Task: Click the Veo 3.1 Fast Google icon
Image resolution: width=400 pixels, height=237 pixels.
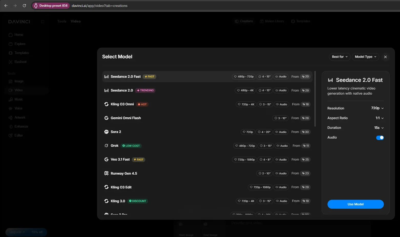Action: click(x=106, y=160)
